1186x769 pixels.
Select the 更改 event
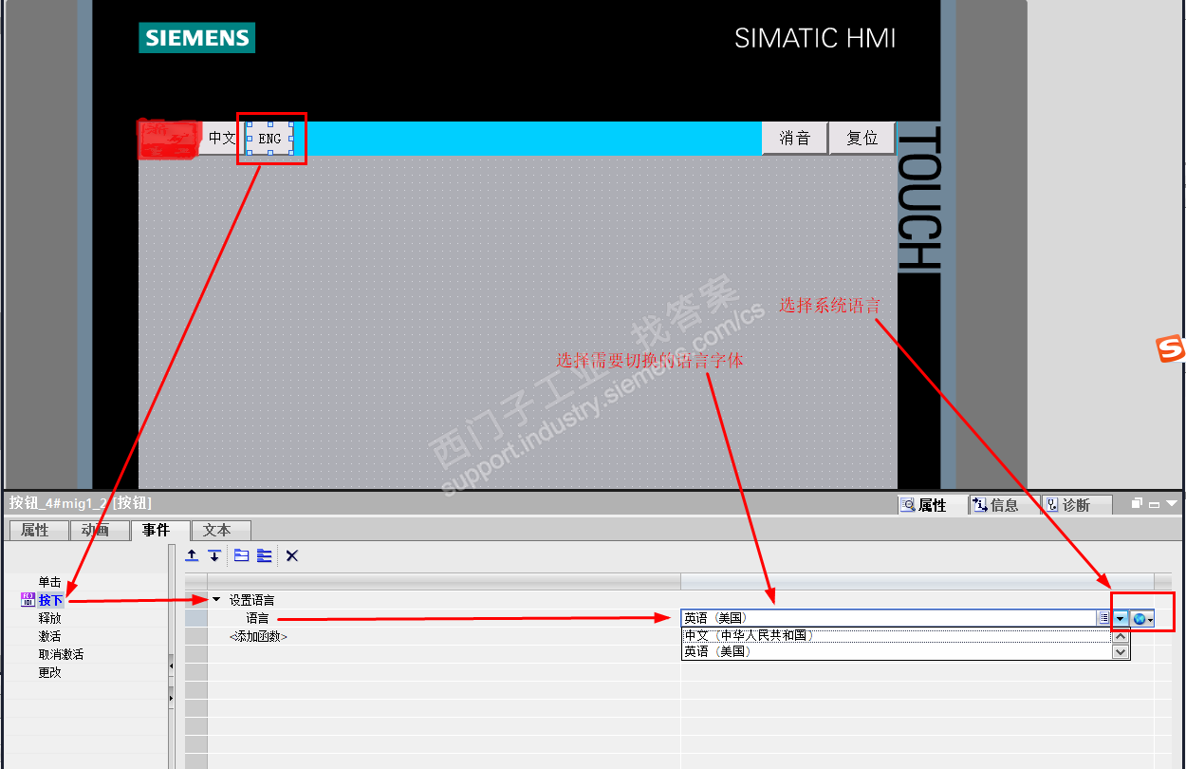pos(49,672)
